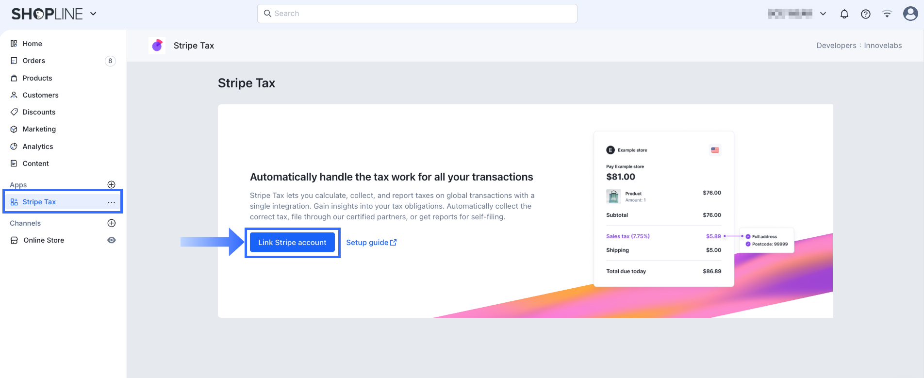Open Discounts in the sidebar
This screenshot has height=378, width=924.
(x=39, y=112)
